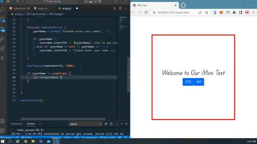Viewport: 257px width, 144px height.
Task: Select the Mini Test browser tab
Action: (x=155, y=5)
